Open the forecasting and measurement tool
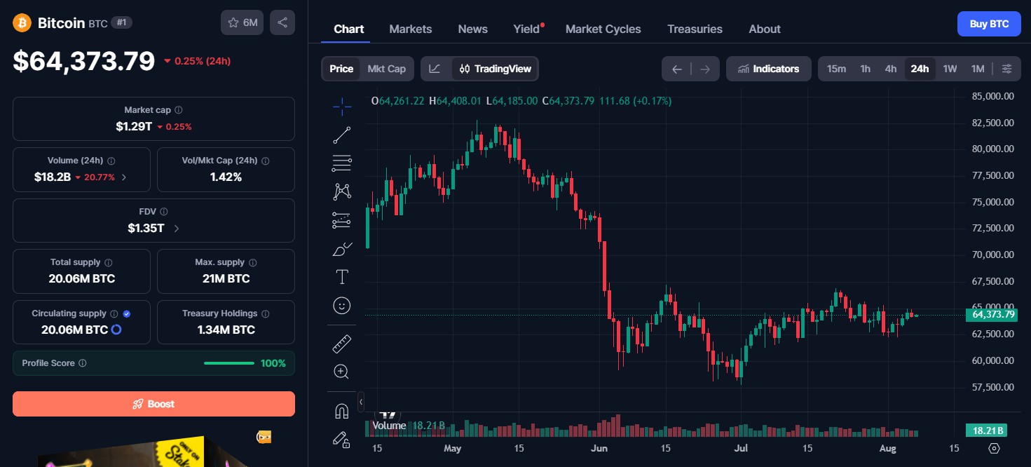Image resolution: width=1031 pixels, height=467 pixels. [342, 220]
